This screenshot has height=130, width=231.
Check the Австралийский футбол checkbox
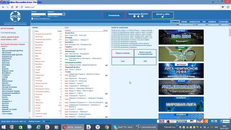coord(34,34)
